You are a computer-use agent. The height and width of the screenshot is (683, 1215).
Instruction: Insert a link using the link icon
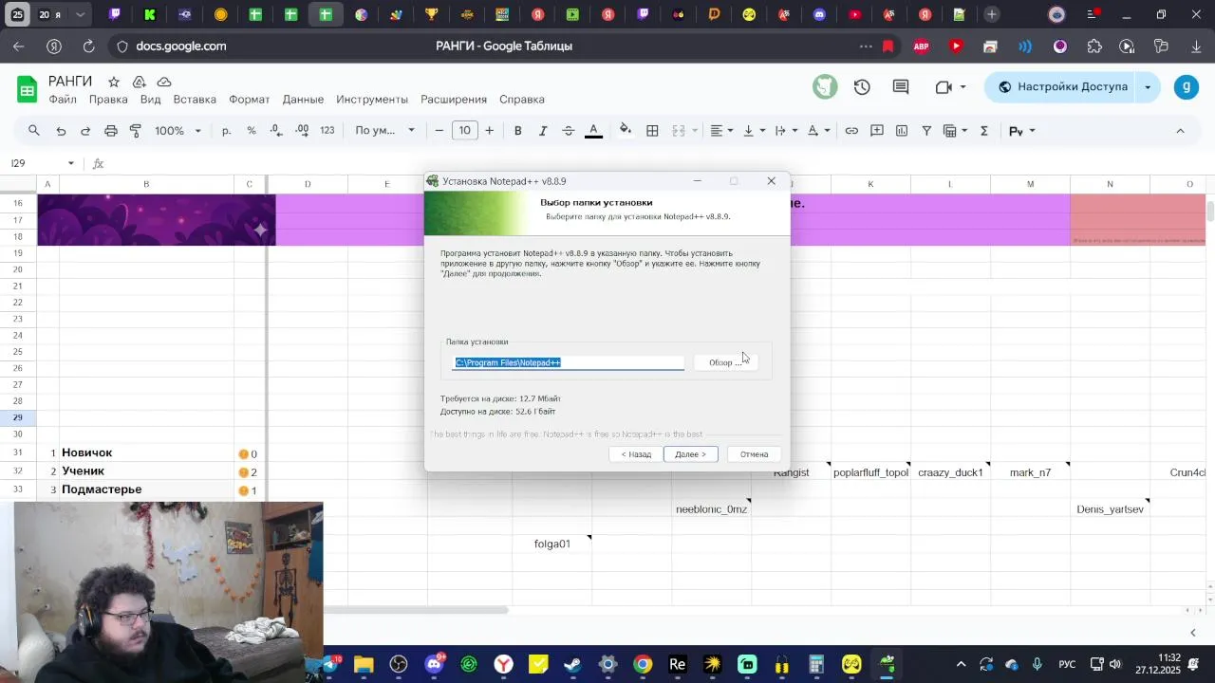851,131
